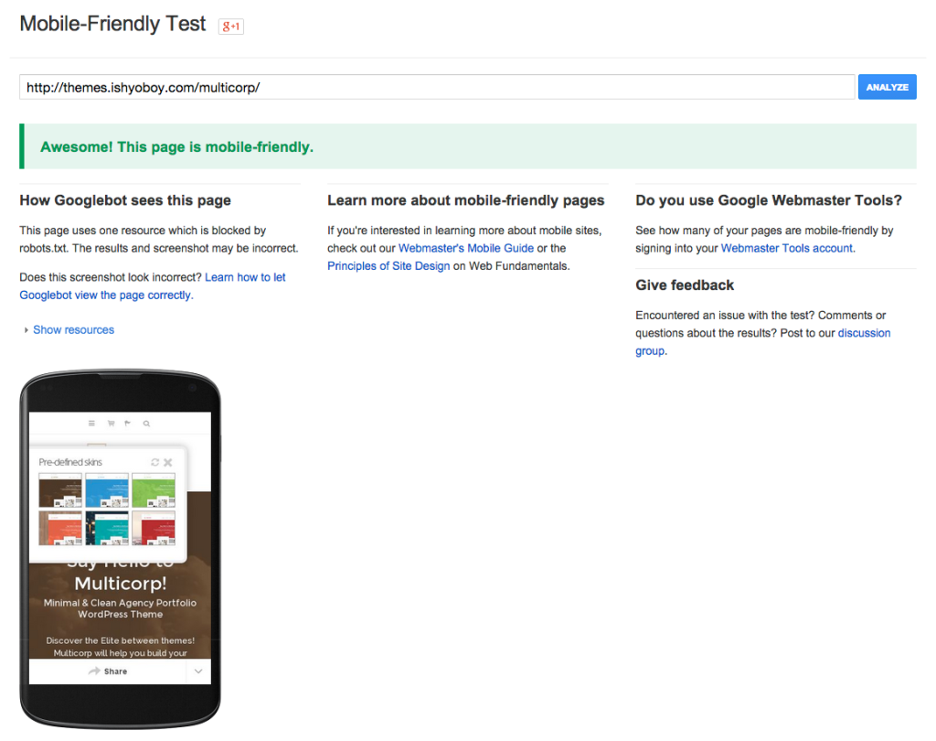
Task: Click the refresh icon in Pre-defined skins panel
Action: click(155, 462)
